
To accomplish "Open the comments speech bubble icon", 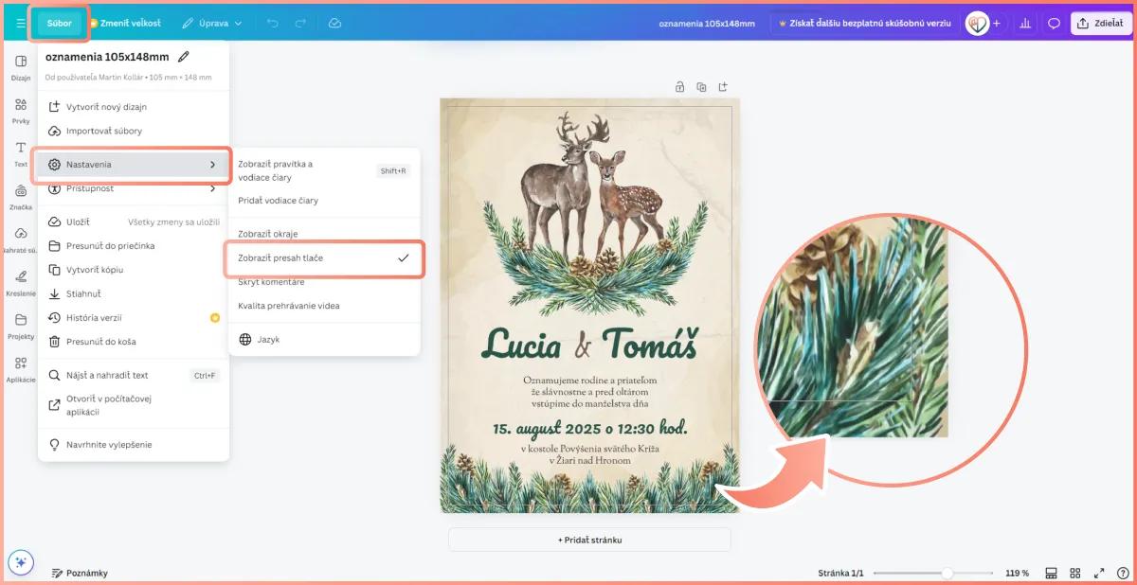I will click(1053, 24).
